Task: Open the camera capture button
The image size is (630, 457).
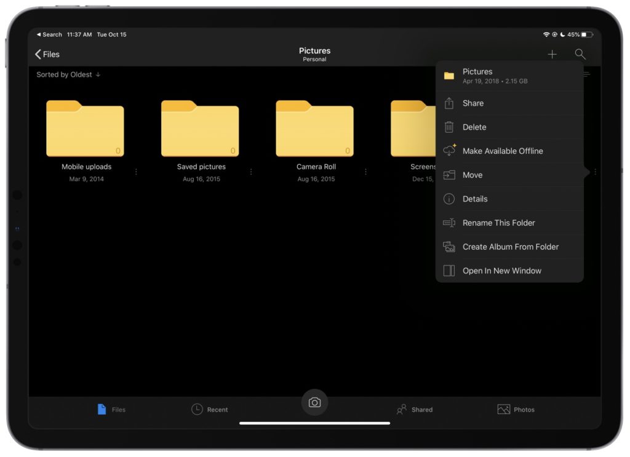Action: click(315, 402)
